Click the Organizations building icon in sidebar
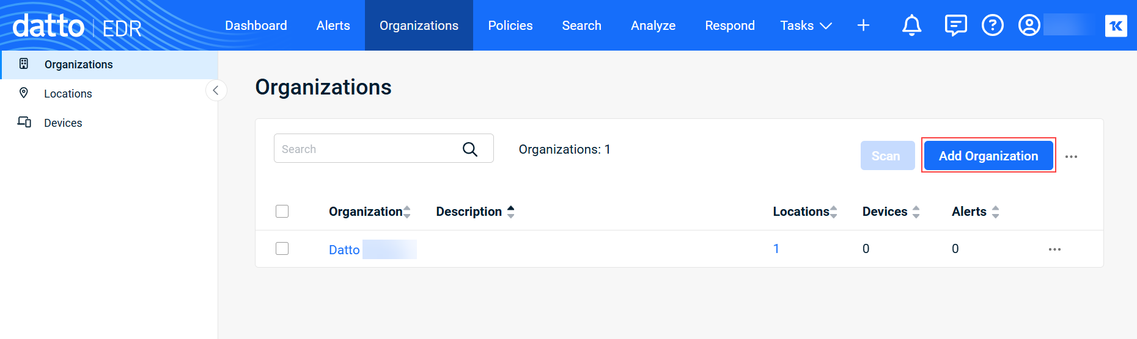The image size is (1137, 339). pyautogui.click(x=24, y=63)
